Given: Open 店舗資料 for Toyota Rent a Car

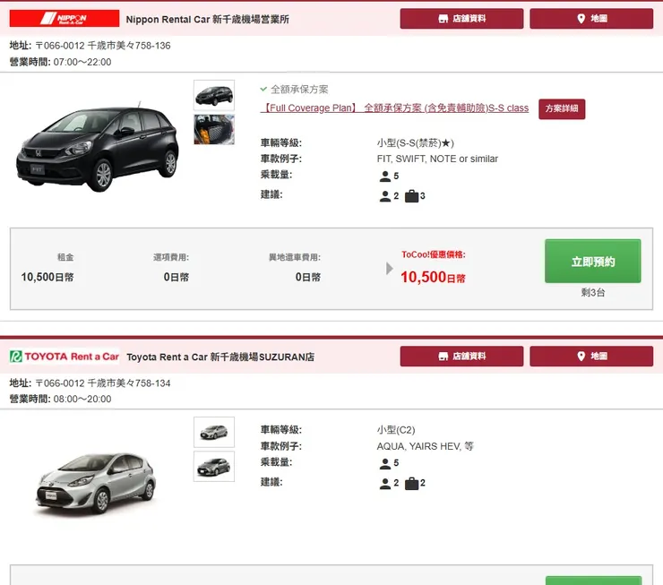Looking at the screenshot, I should [461, 357].
